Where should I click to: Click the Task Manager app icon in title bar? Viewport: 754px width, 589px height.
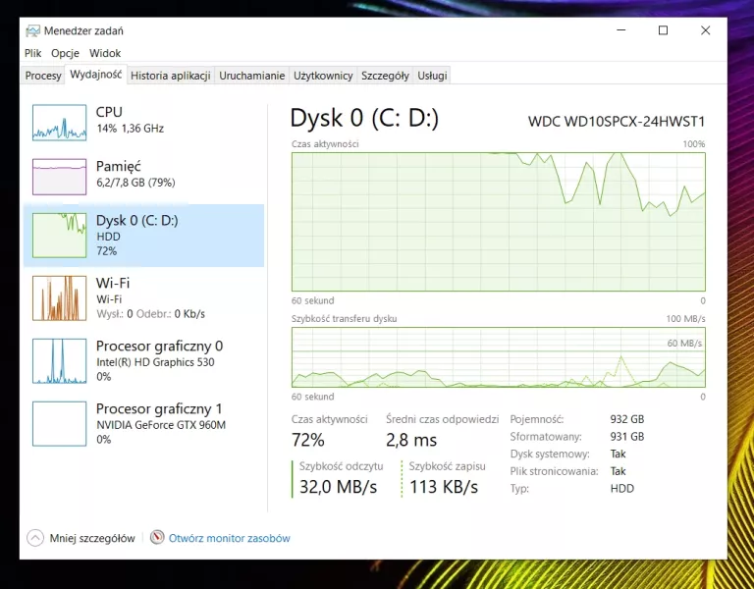tap(32, 30)
